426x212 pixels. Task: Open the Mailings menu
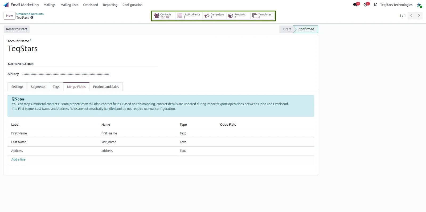[x=50, y=5]
